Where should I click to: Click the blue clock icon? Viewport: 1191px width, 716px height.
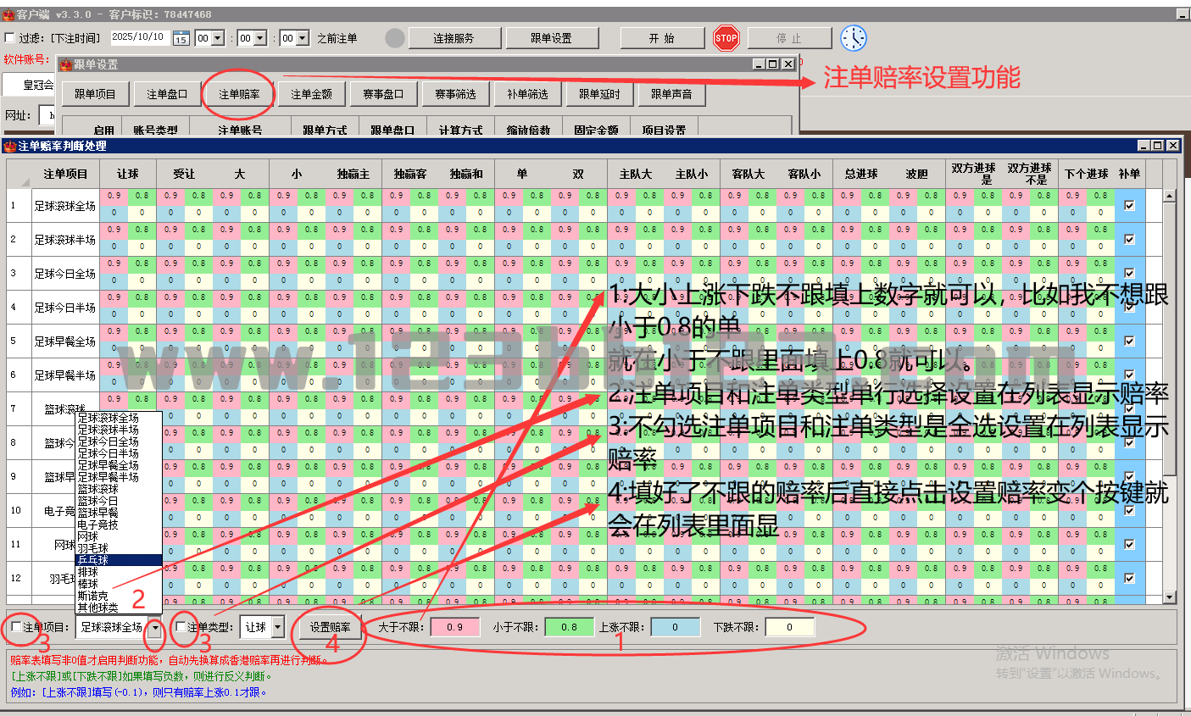pos(854,38)
